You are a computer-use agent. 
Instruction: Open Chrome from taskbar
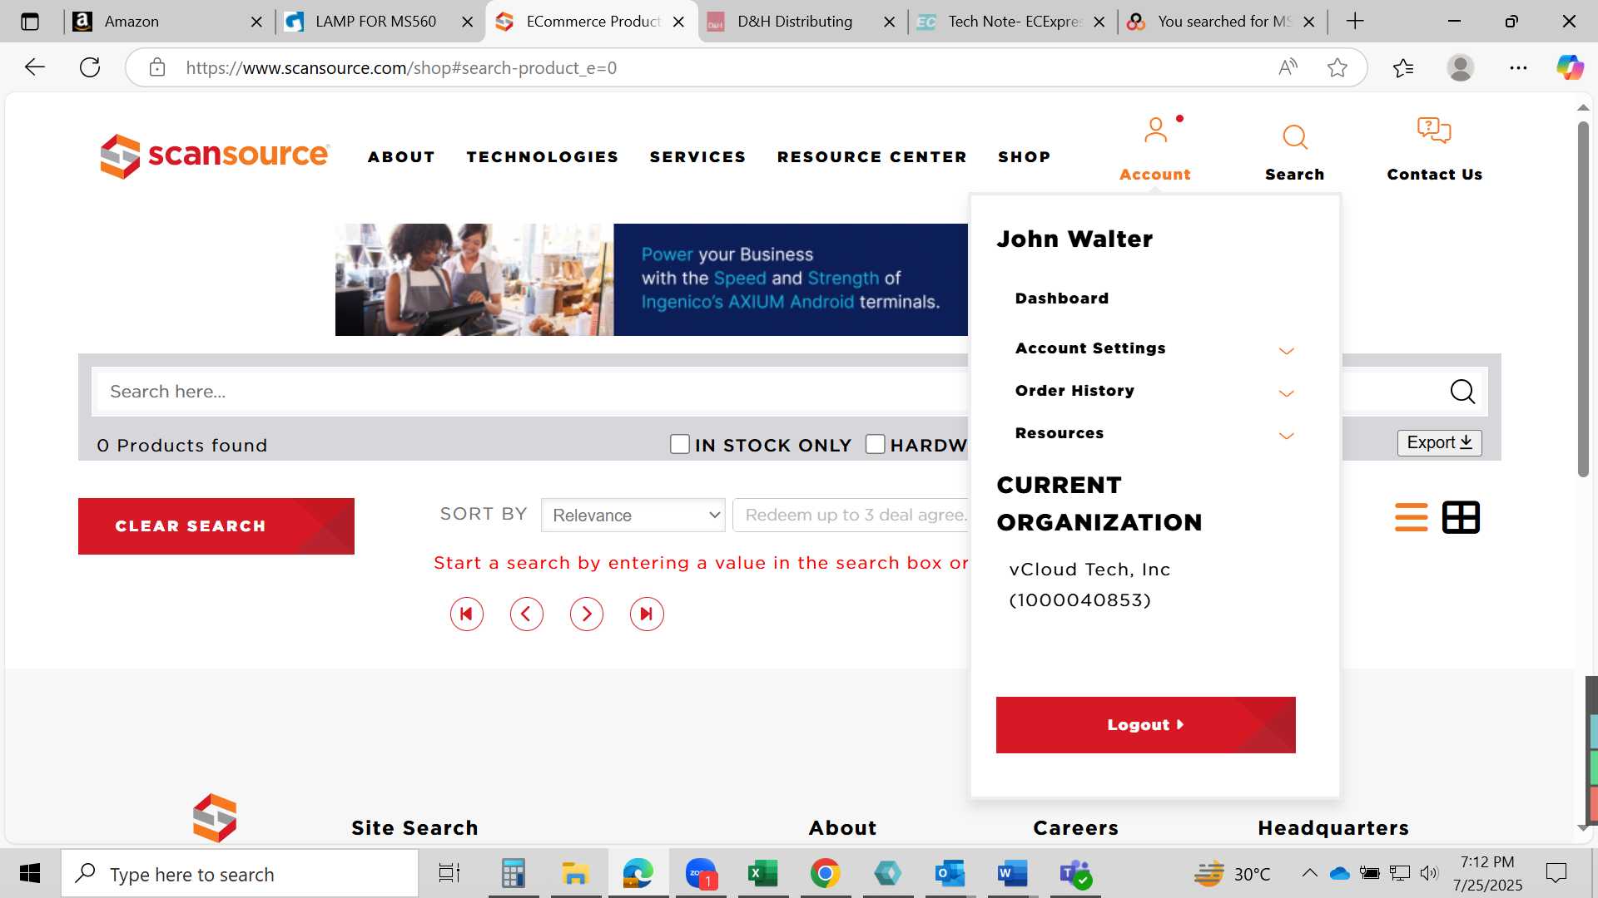click(825, 874)
